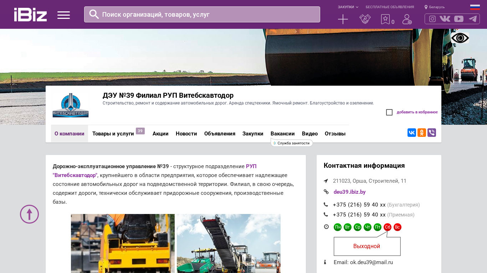
Task: Click the search input field
Action: (x=202, y=15)
